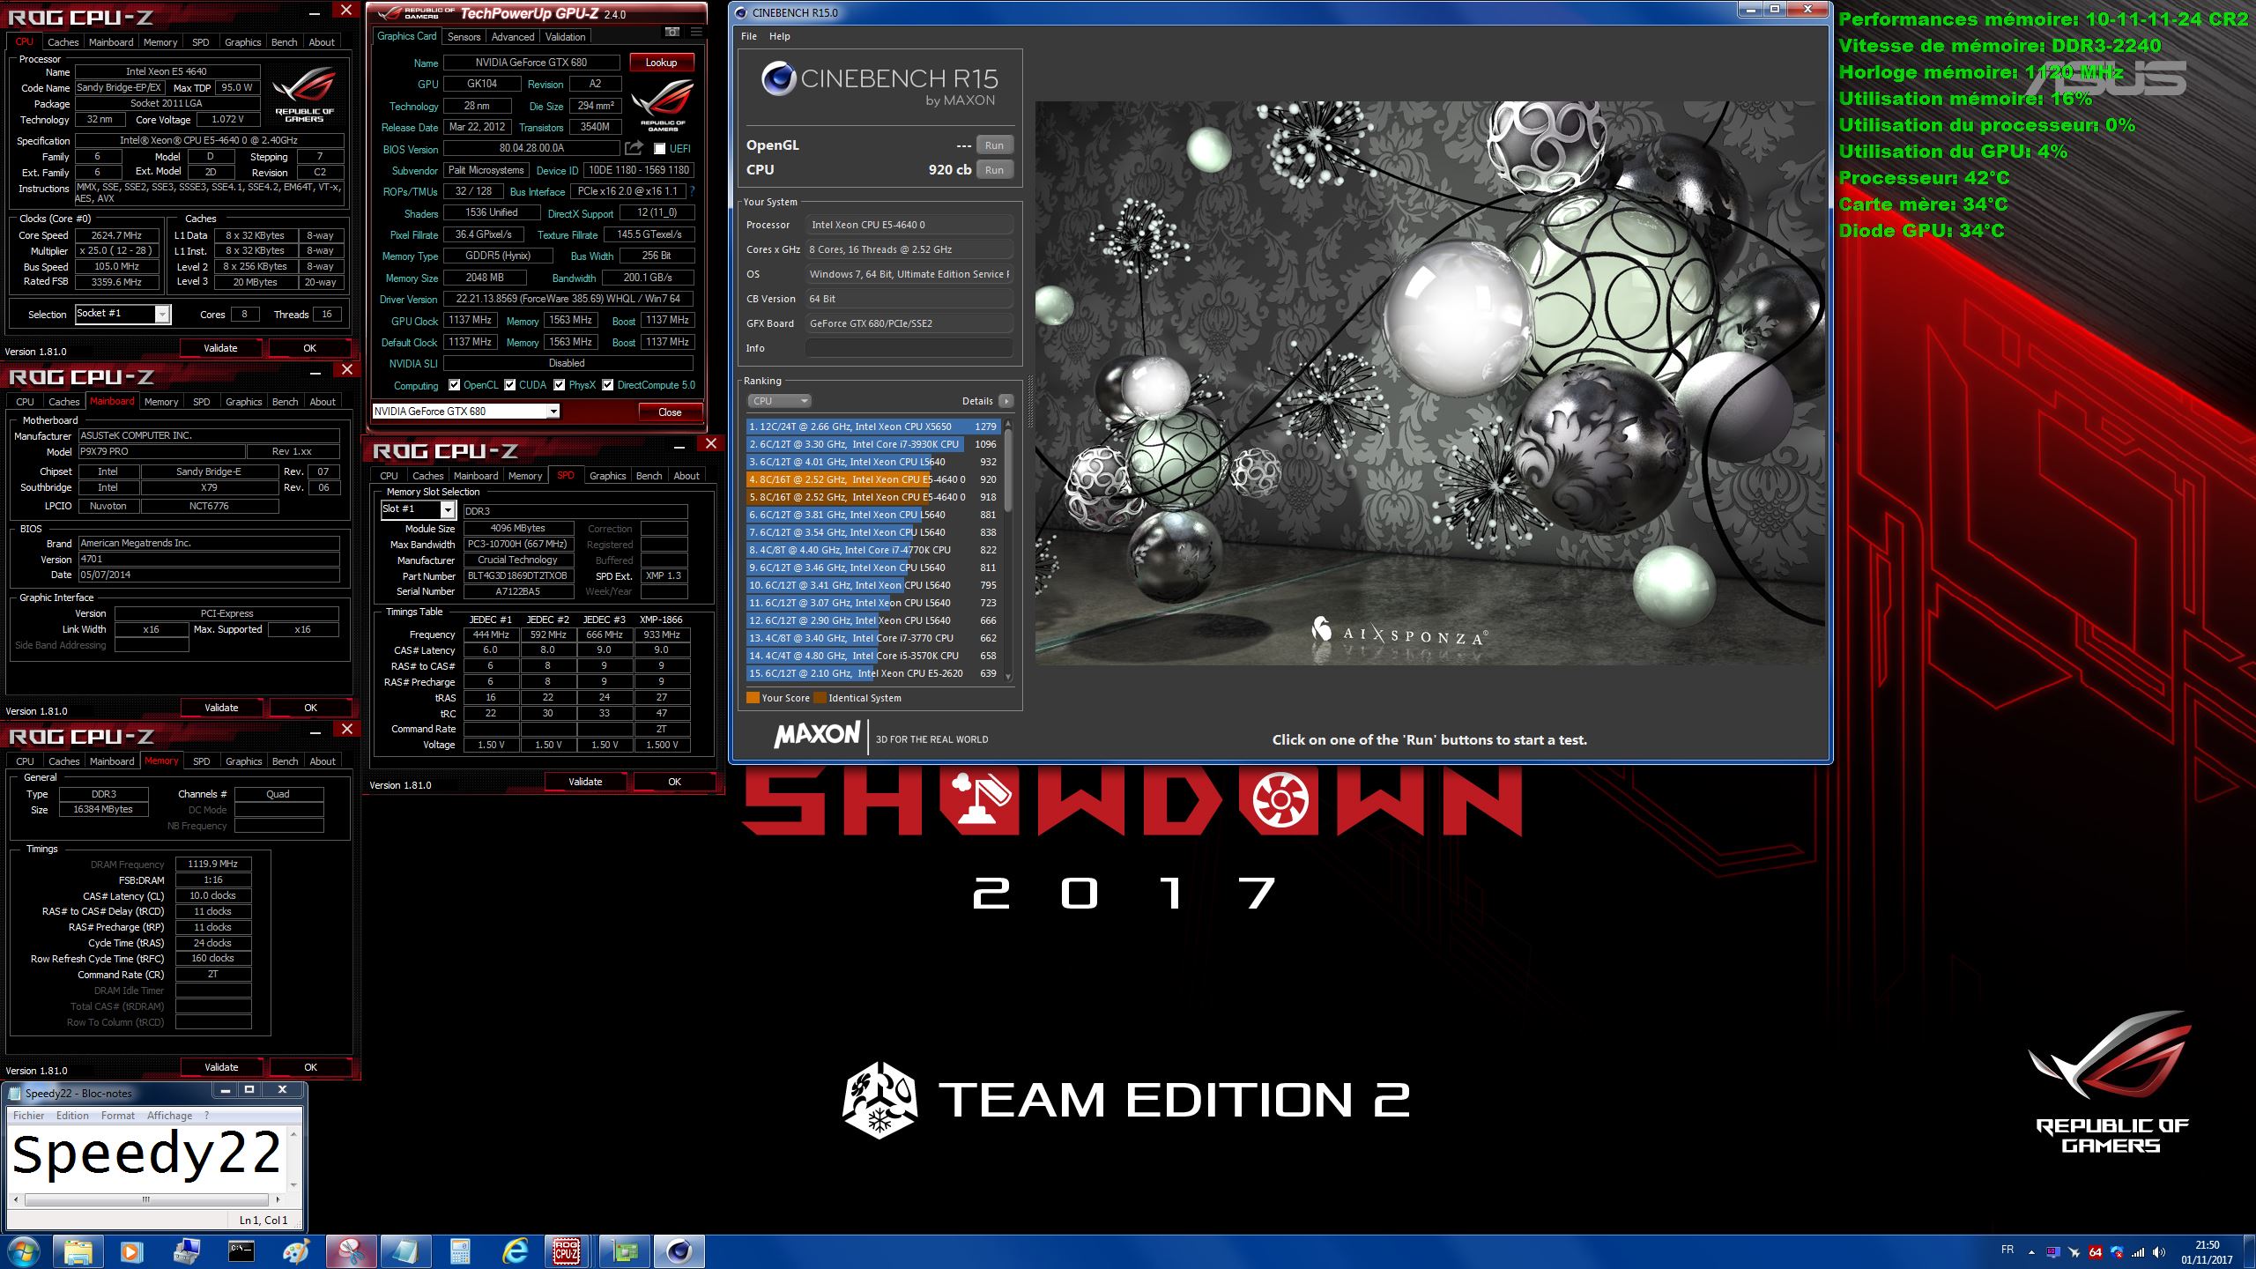This screenshot has width=2256, height=1269.
Task: Click the ROG CPU-Z taskbar icon
Action: pos(566,1251)
